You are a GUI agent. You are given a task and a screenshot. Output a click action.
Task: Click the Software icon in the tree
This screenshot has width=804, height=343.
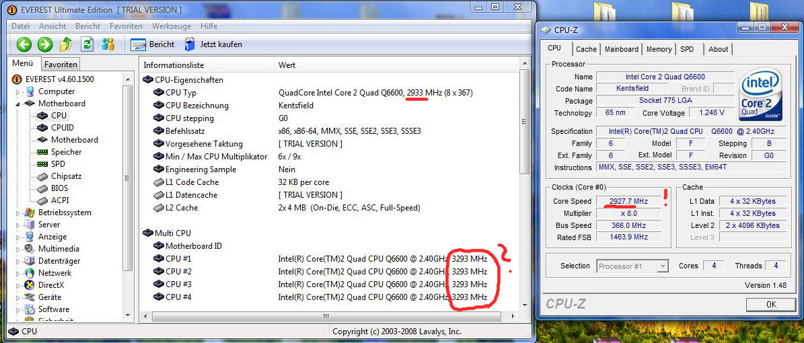(x=30, y=309)
